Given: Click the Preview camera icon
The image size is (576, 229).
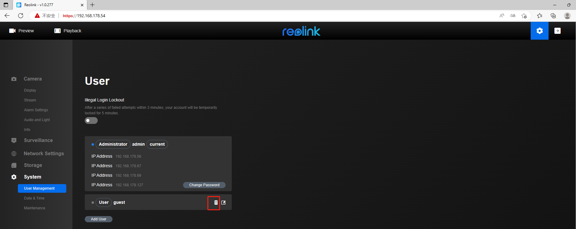Looking at the screenshot, I should (x=12, y=31).
